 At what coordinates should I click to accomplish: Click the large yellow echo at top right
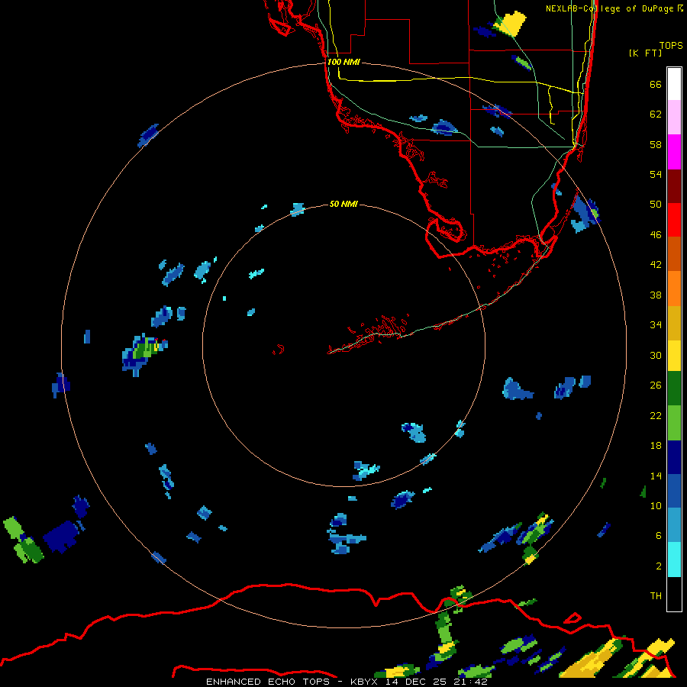click(510, 24)
